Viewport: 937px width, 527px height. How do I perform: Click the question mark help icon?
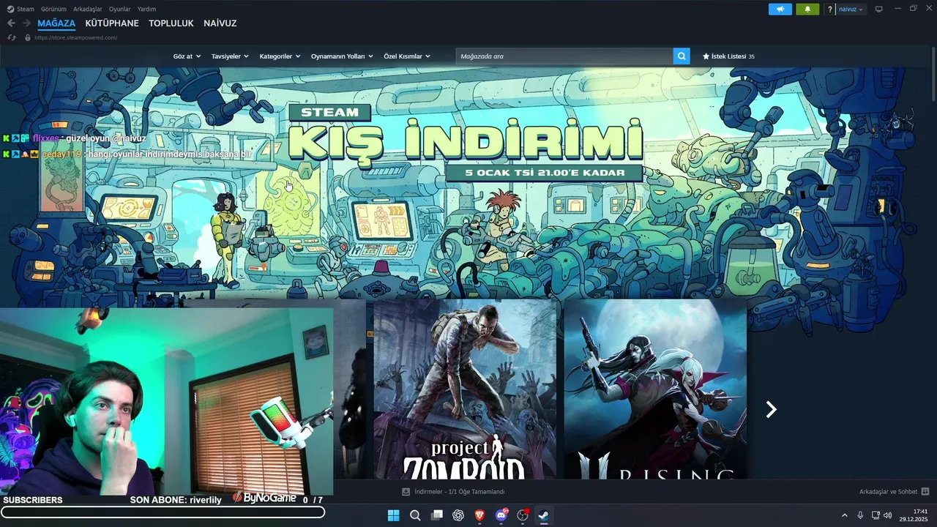point(829,10)
